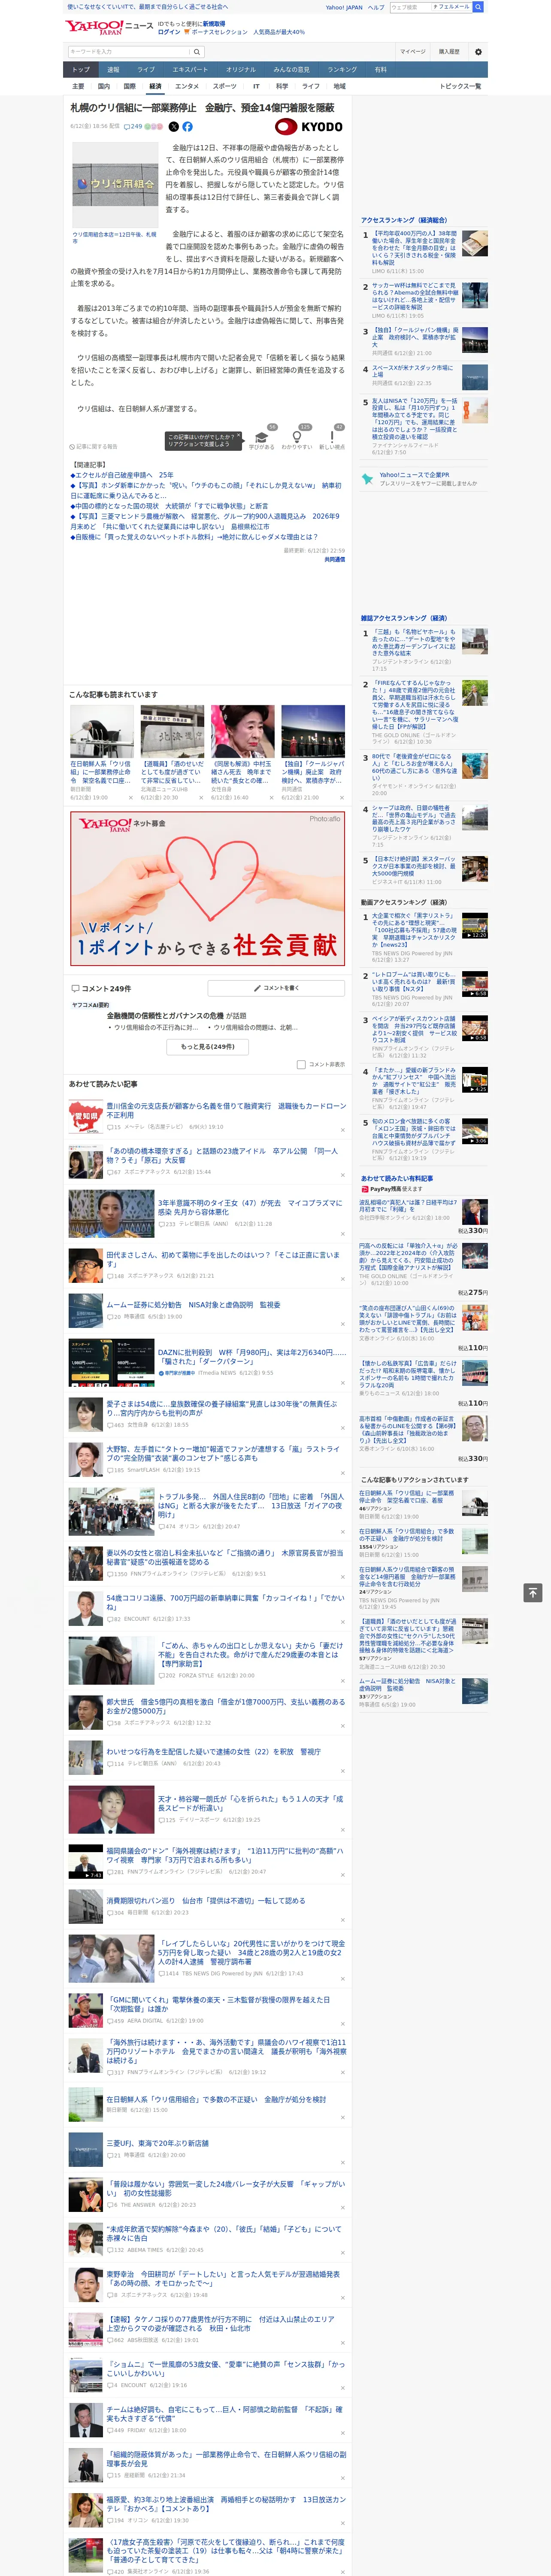Select the IT category
This screenshot has height=2576, width=551.
point(256,86)
